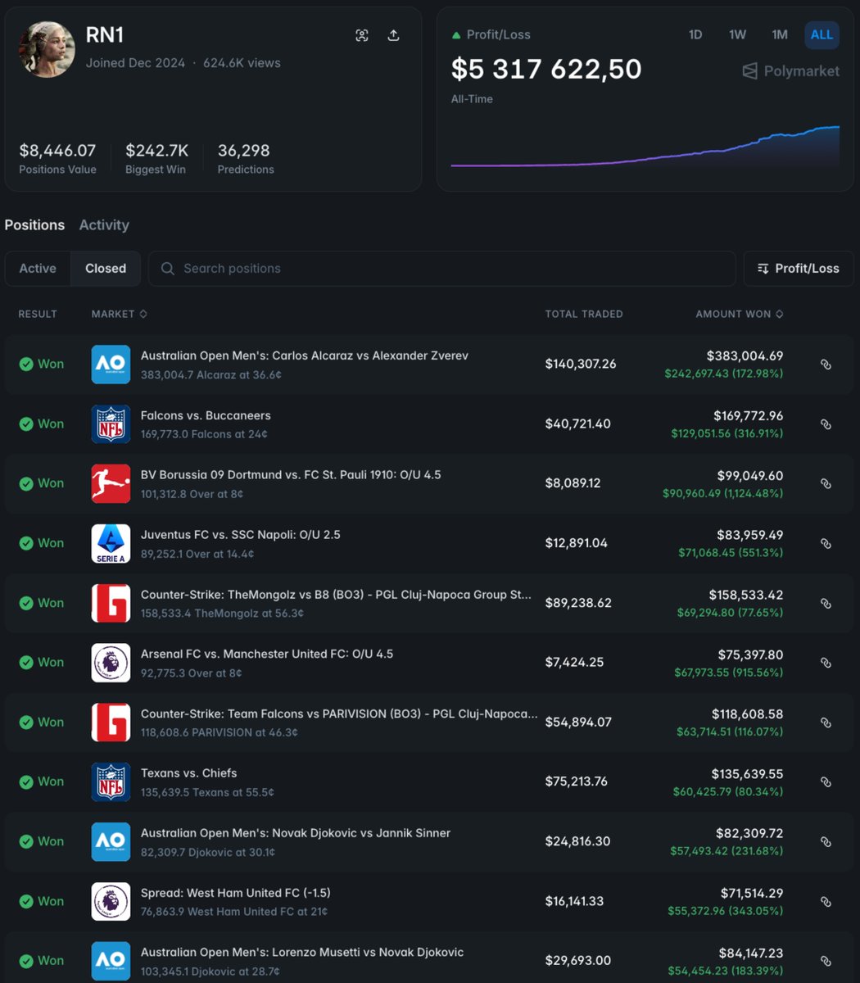The width and height of the screenshot is (860, 983).
Task: Click Premier League logo for West Ham spread
Action: click(x=111, y=901)
